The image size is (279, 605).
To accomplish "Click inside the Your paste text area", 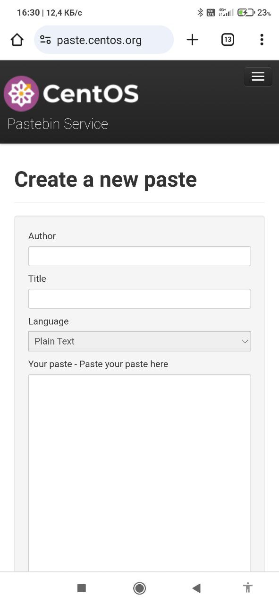I will (139, 473).
